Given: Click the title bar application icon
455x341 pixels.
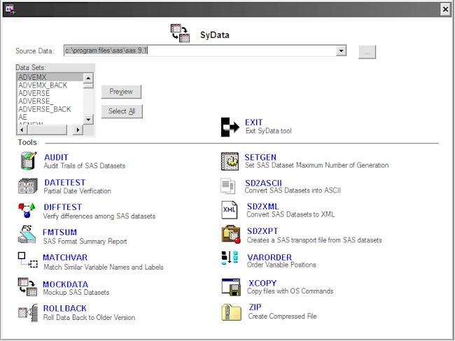Looking at the screenshot, I should [10, 10].
